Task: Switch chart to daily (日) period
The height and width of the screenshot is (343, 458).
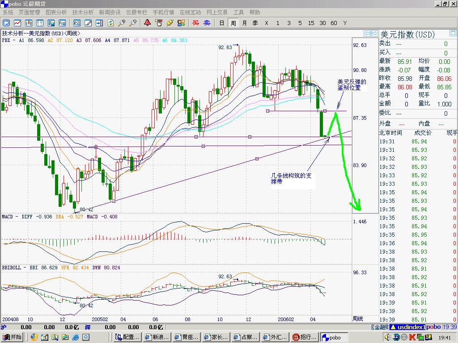Action: tap(222, 23)
